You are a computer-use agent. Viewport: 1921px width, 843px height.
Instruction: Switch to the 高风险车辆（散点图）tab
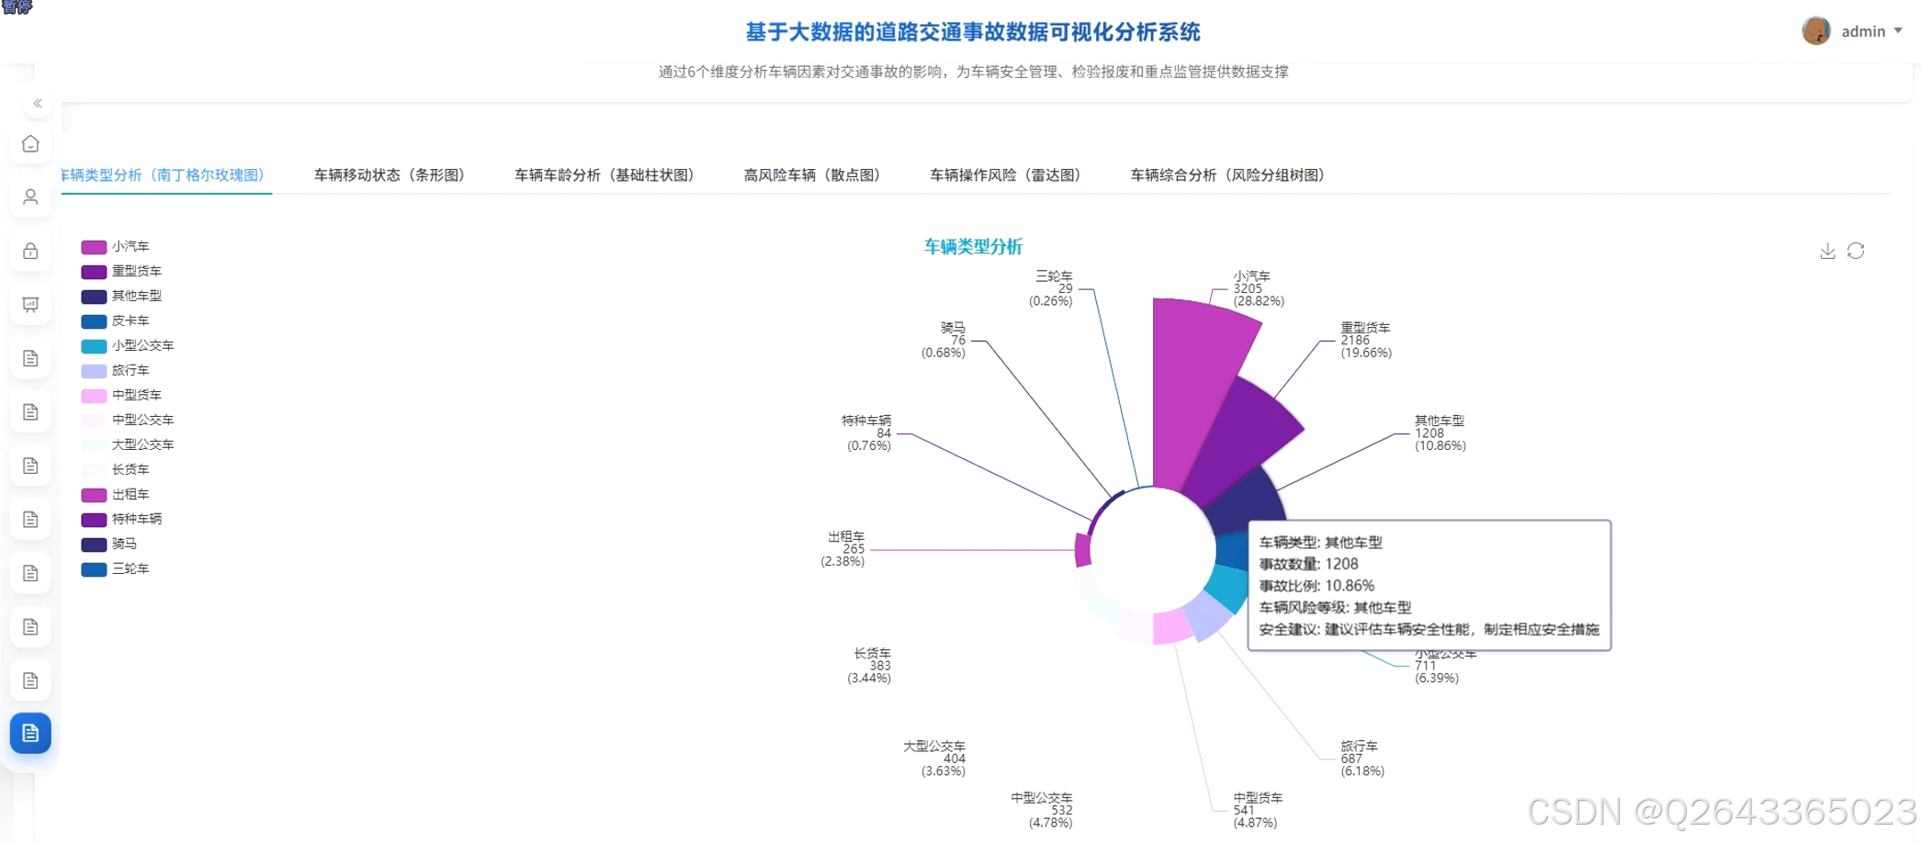click(x=812, y=174)
